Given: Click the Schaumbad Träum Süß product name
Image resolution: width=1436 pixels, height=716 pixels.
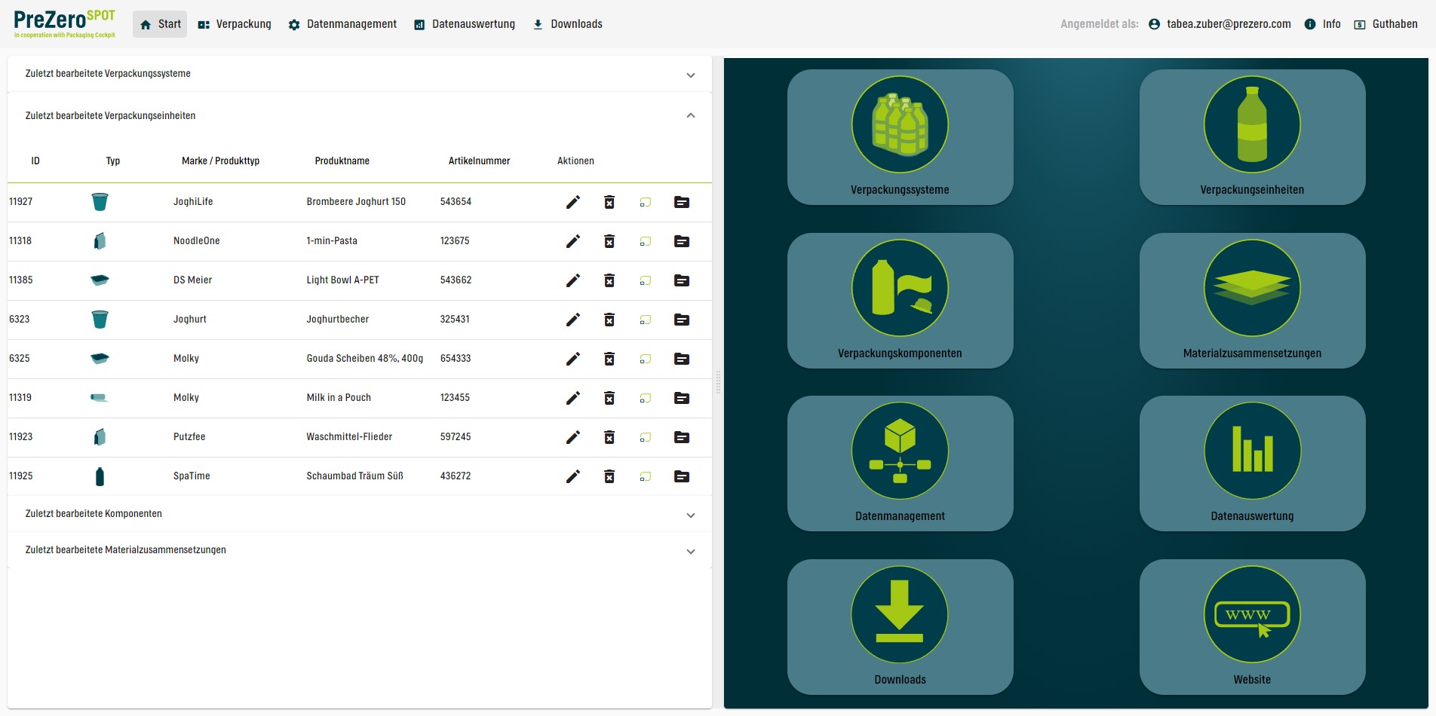Looking at the screenshot, I should coord(354,476).
